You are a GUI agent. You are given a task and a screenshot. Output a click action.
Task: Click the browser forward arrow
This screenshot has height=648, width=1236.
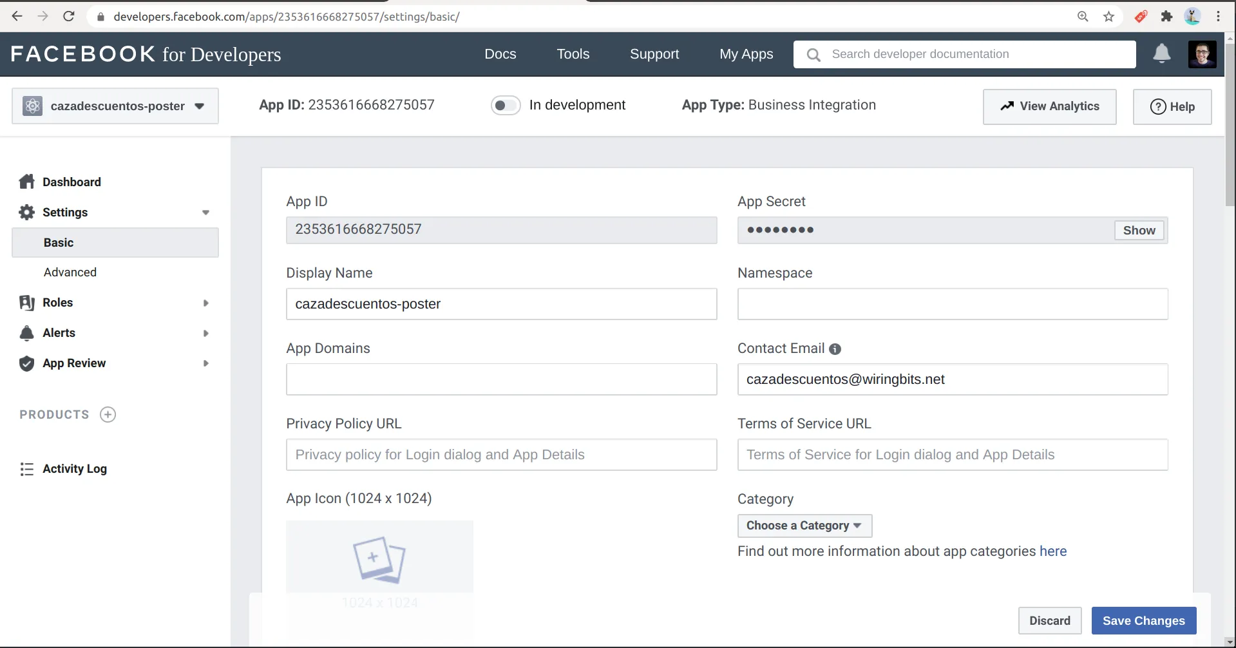[x=43, y=16]
